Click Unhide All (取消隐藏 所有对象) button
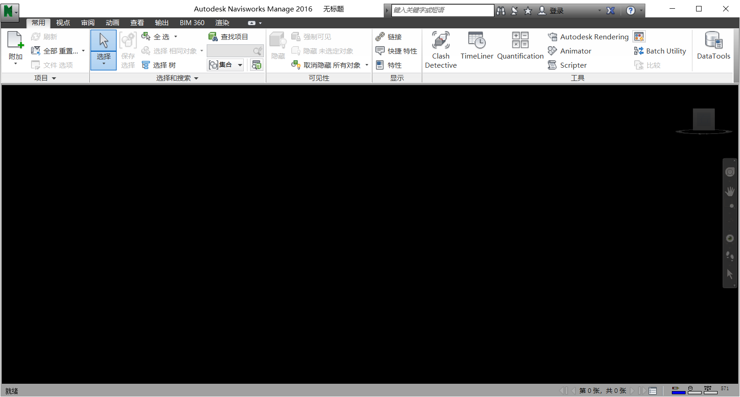The image size is (740, 397). point(327,65)
